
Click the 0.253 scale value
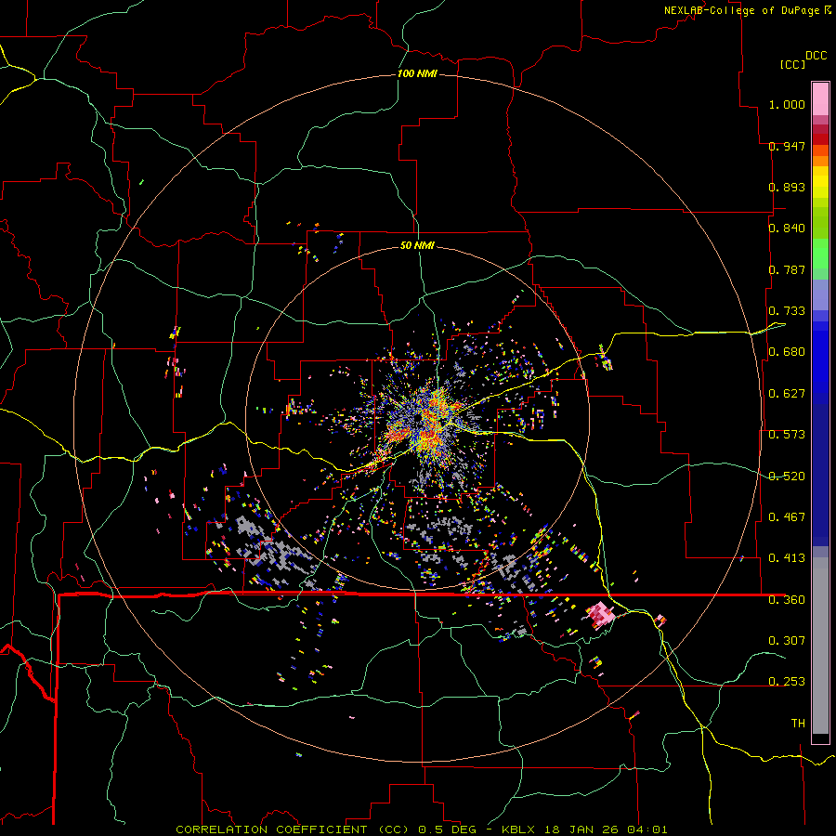(787, 682)
